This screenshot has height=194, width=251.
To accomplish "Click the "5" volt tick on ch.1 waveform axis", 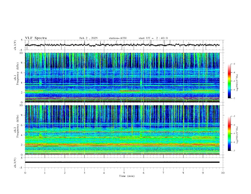I will coord(22,40).
